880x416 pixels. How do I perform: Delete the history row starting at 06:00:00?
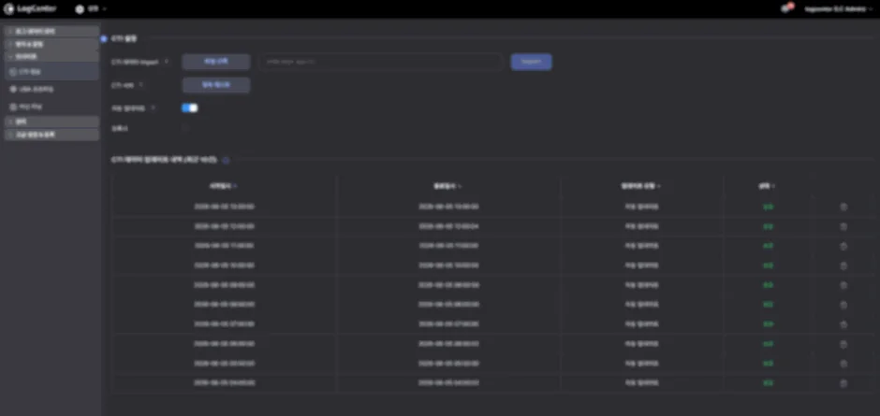pos(843,344)
